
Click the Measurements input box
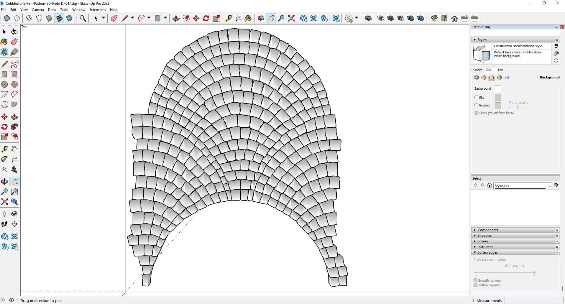pyautogui.click(x=533, y=300)
